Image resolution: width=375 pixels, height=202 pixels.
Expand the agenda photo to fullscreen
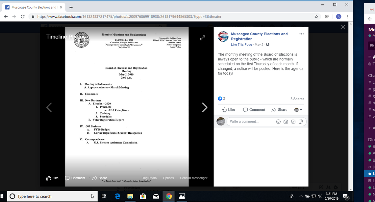click(x=203, y=37)
